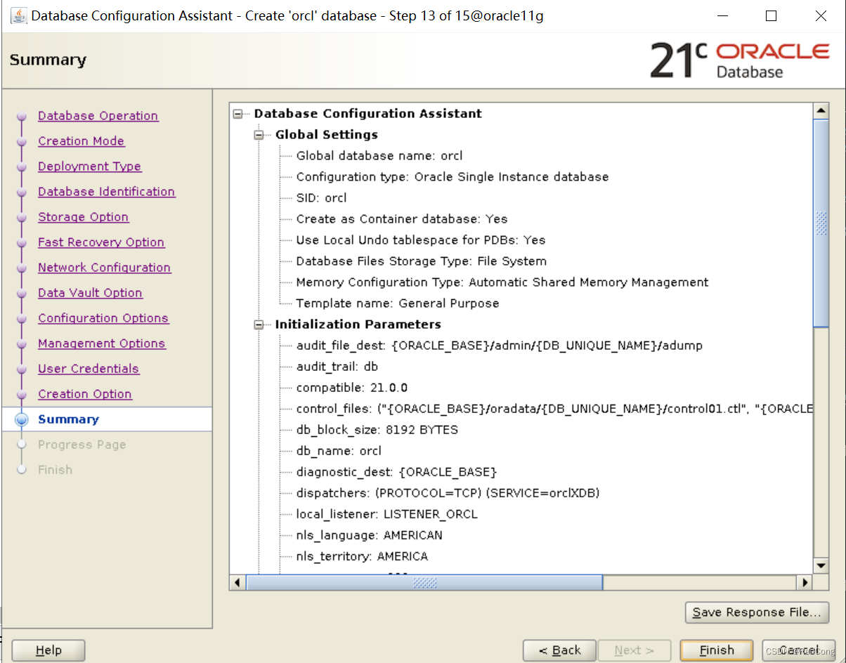
Task: Navigate to the Storage Option step
Action: [83, 217]
